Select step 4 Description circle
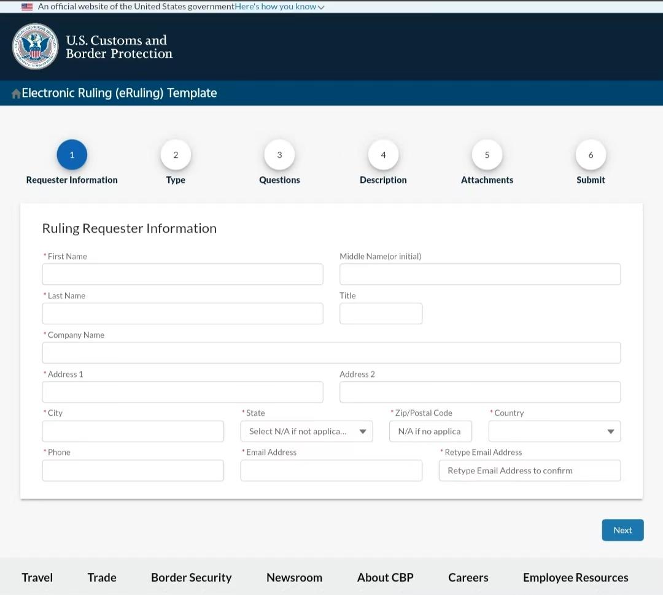 tap(383, 155)
